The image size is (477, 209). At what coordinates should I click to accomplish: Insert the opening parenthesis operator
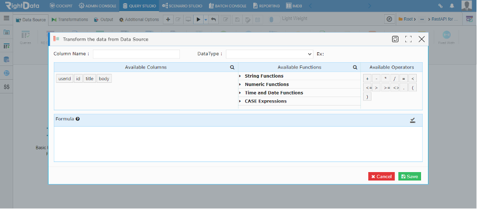413,88
